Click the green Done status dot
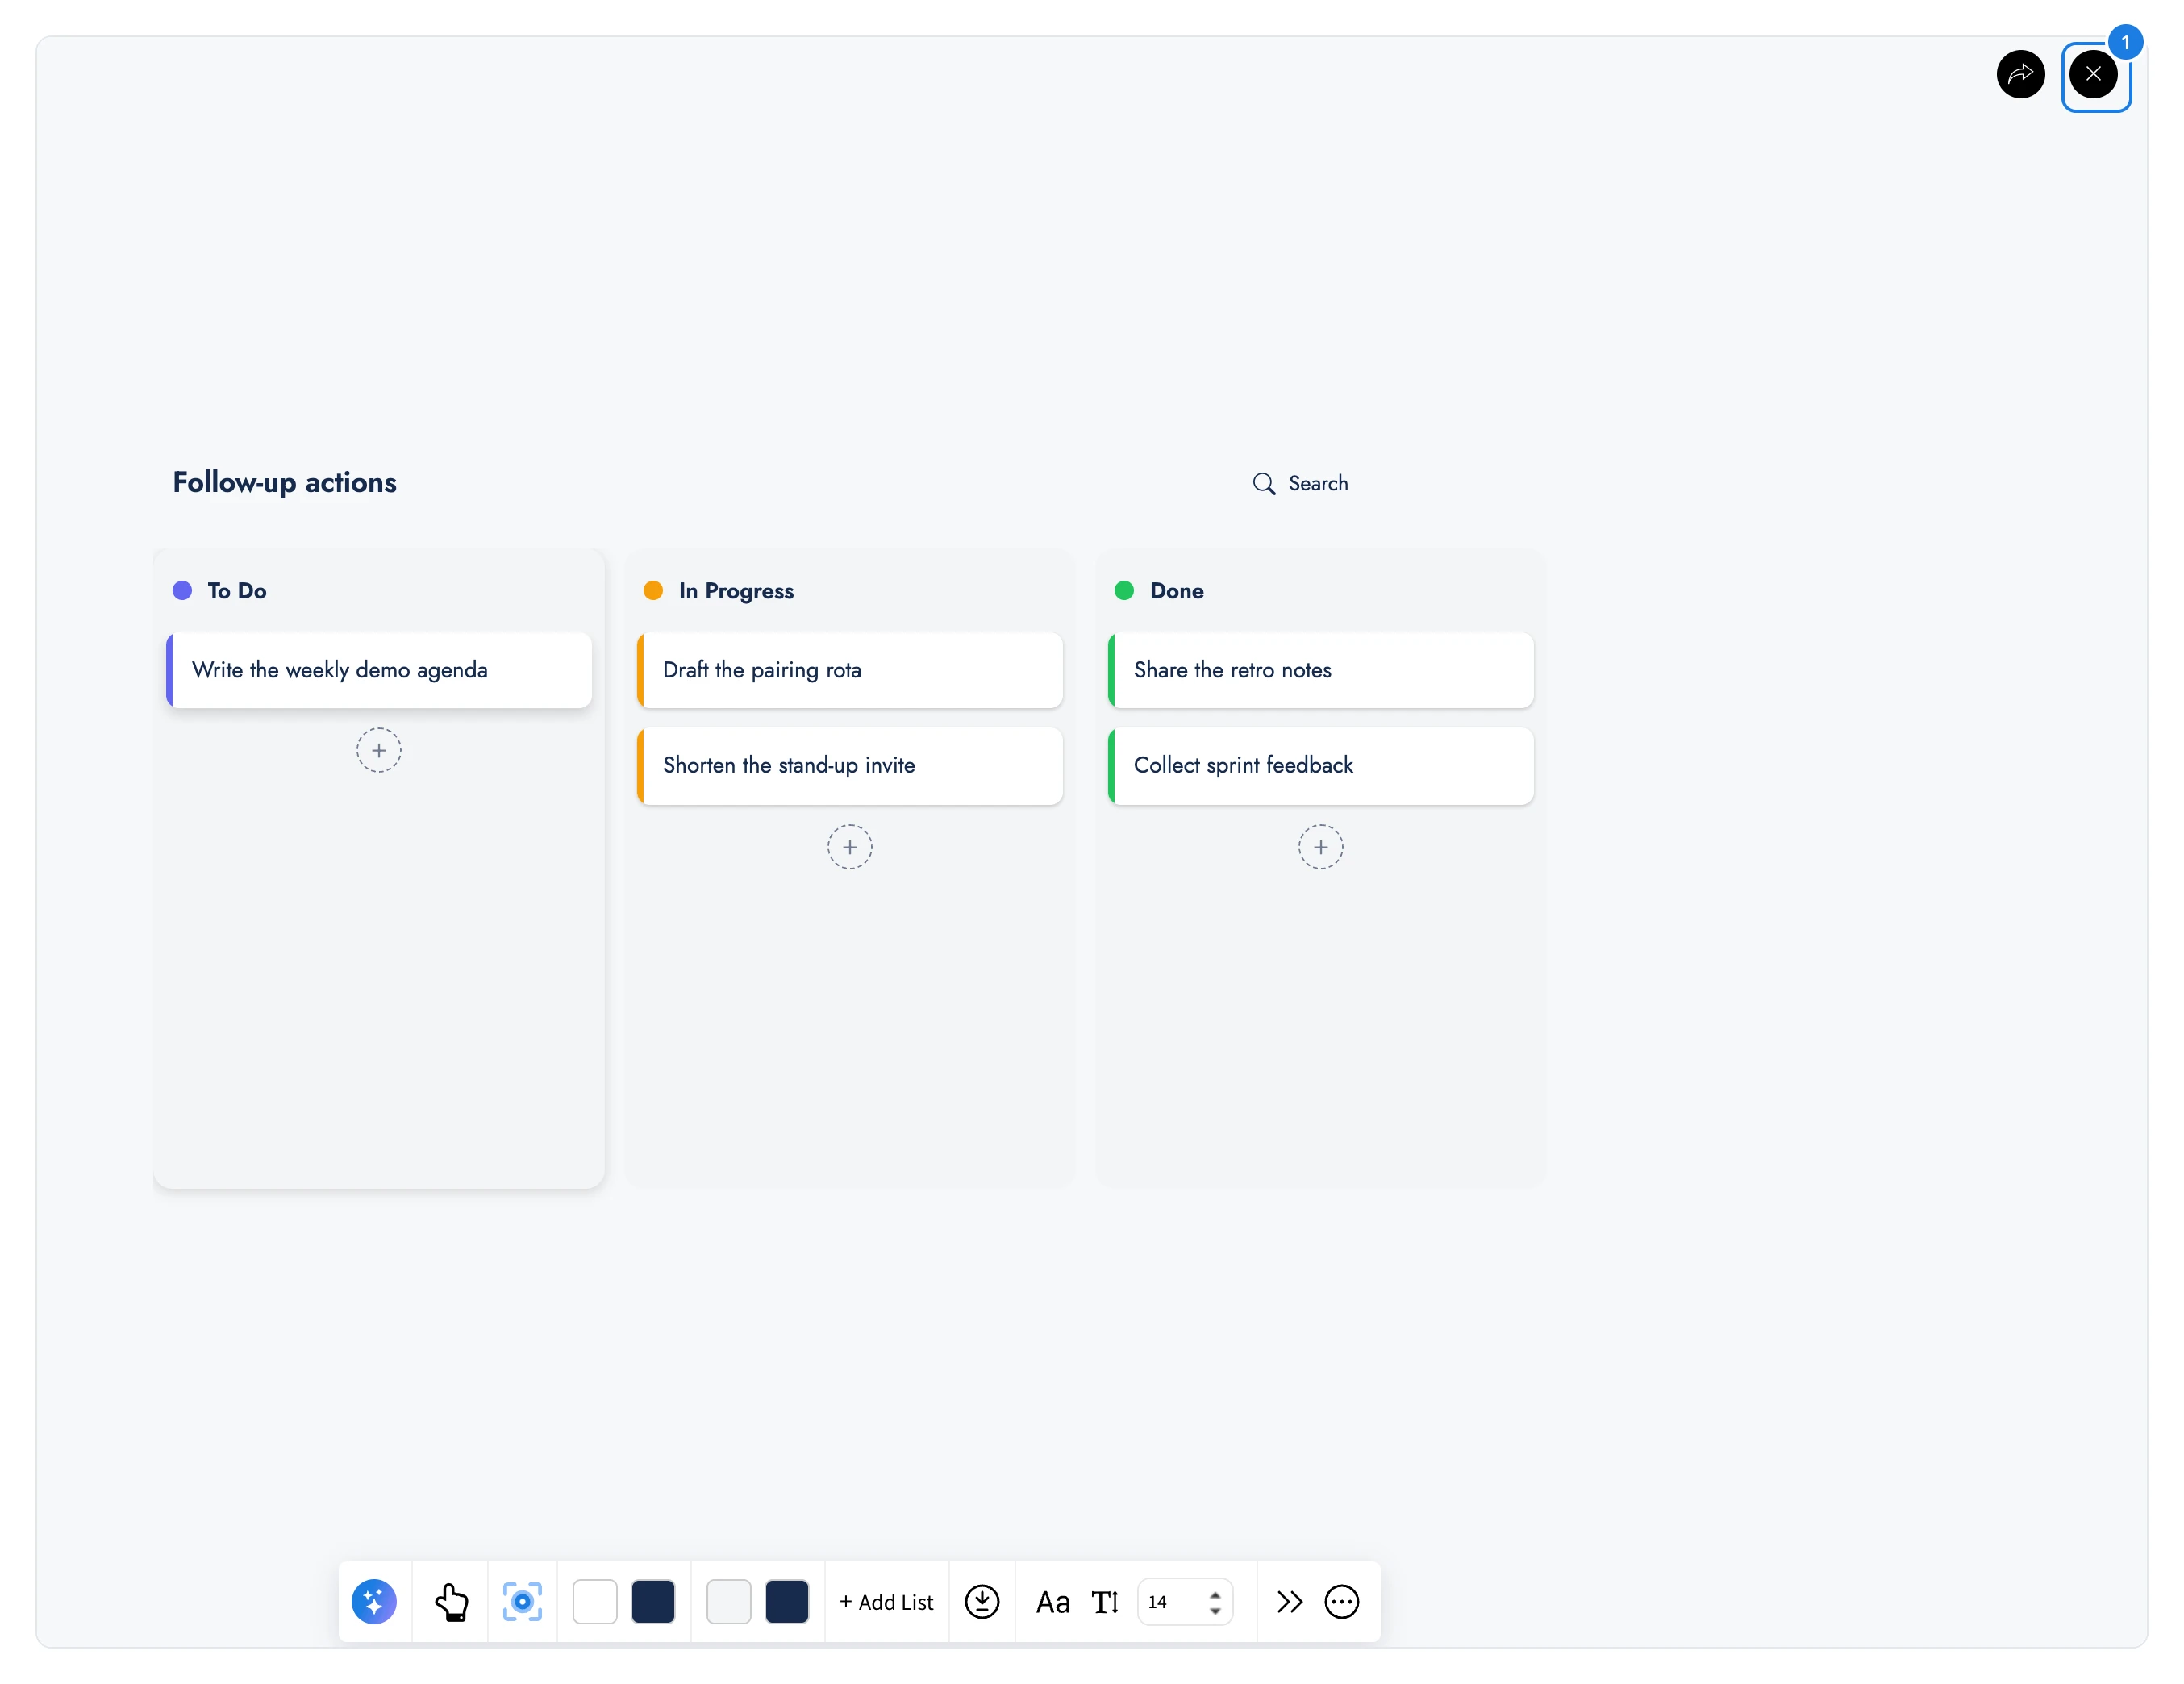The width and height of the screenshot is (2184, 1684). coord(1124,591)
